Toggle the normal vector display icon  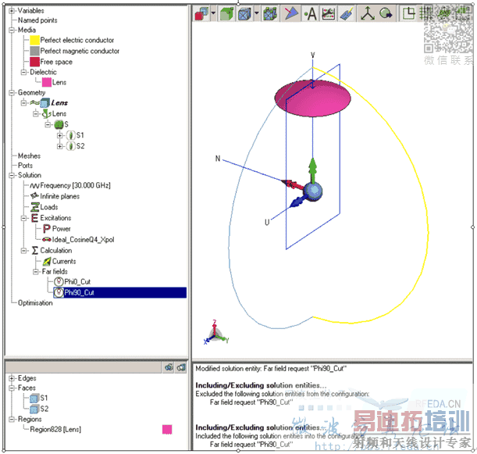pos(290,14)
